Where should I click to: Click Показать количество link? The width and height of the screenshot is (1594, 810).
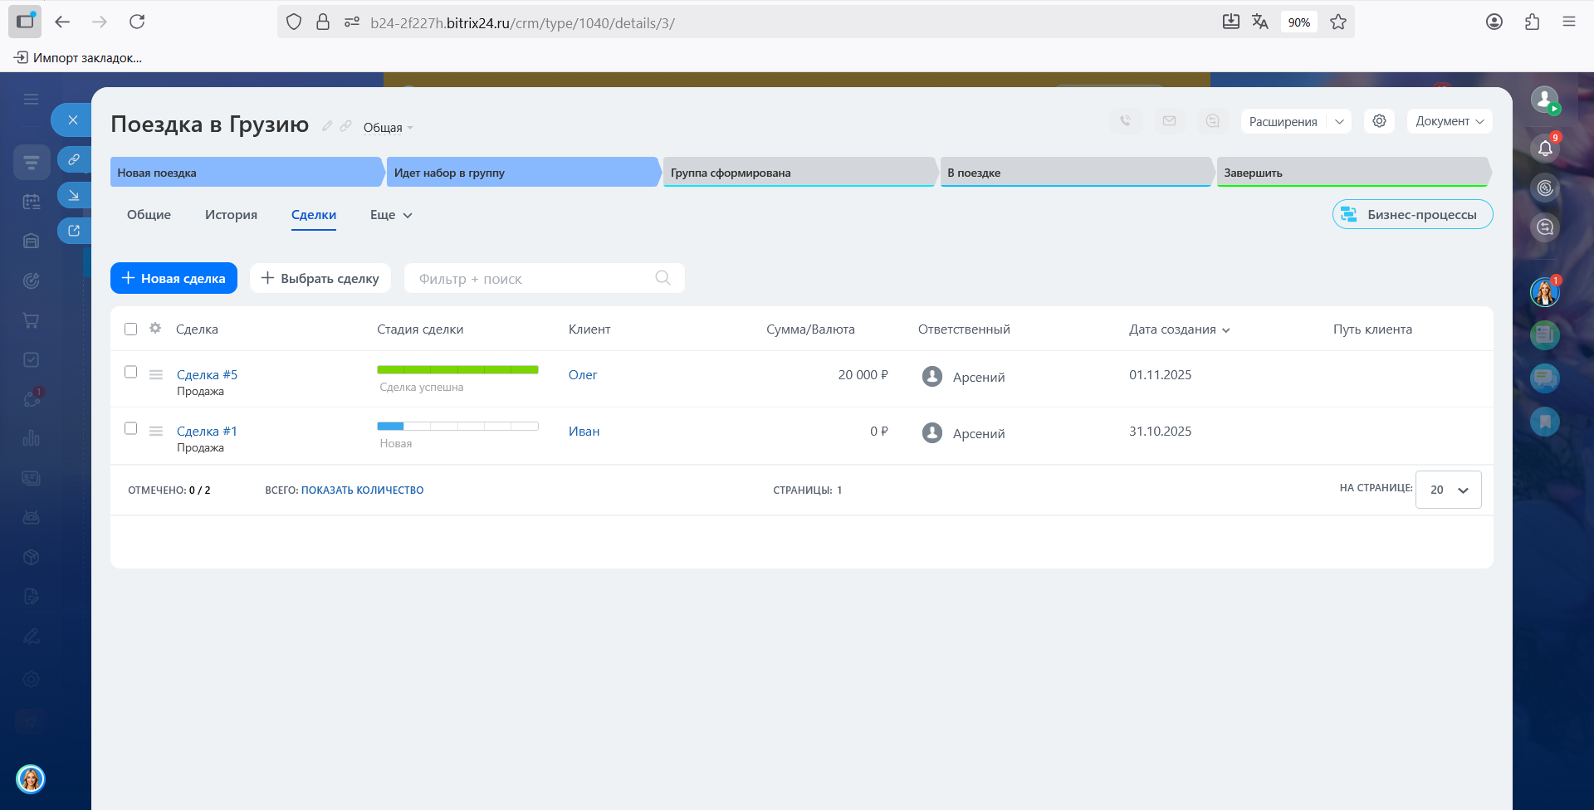click(362, 490)
